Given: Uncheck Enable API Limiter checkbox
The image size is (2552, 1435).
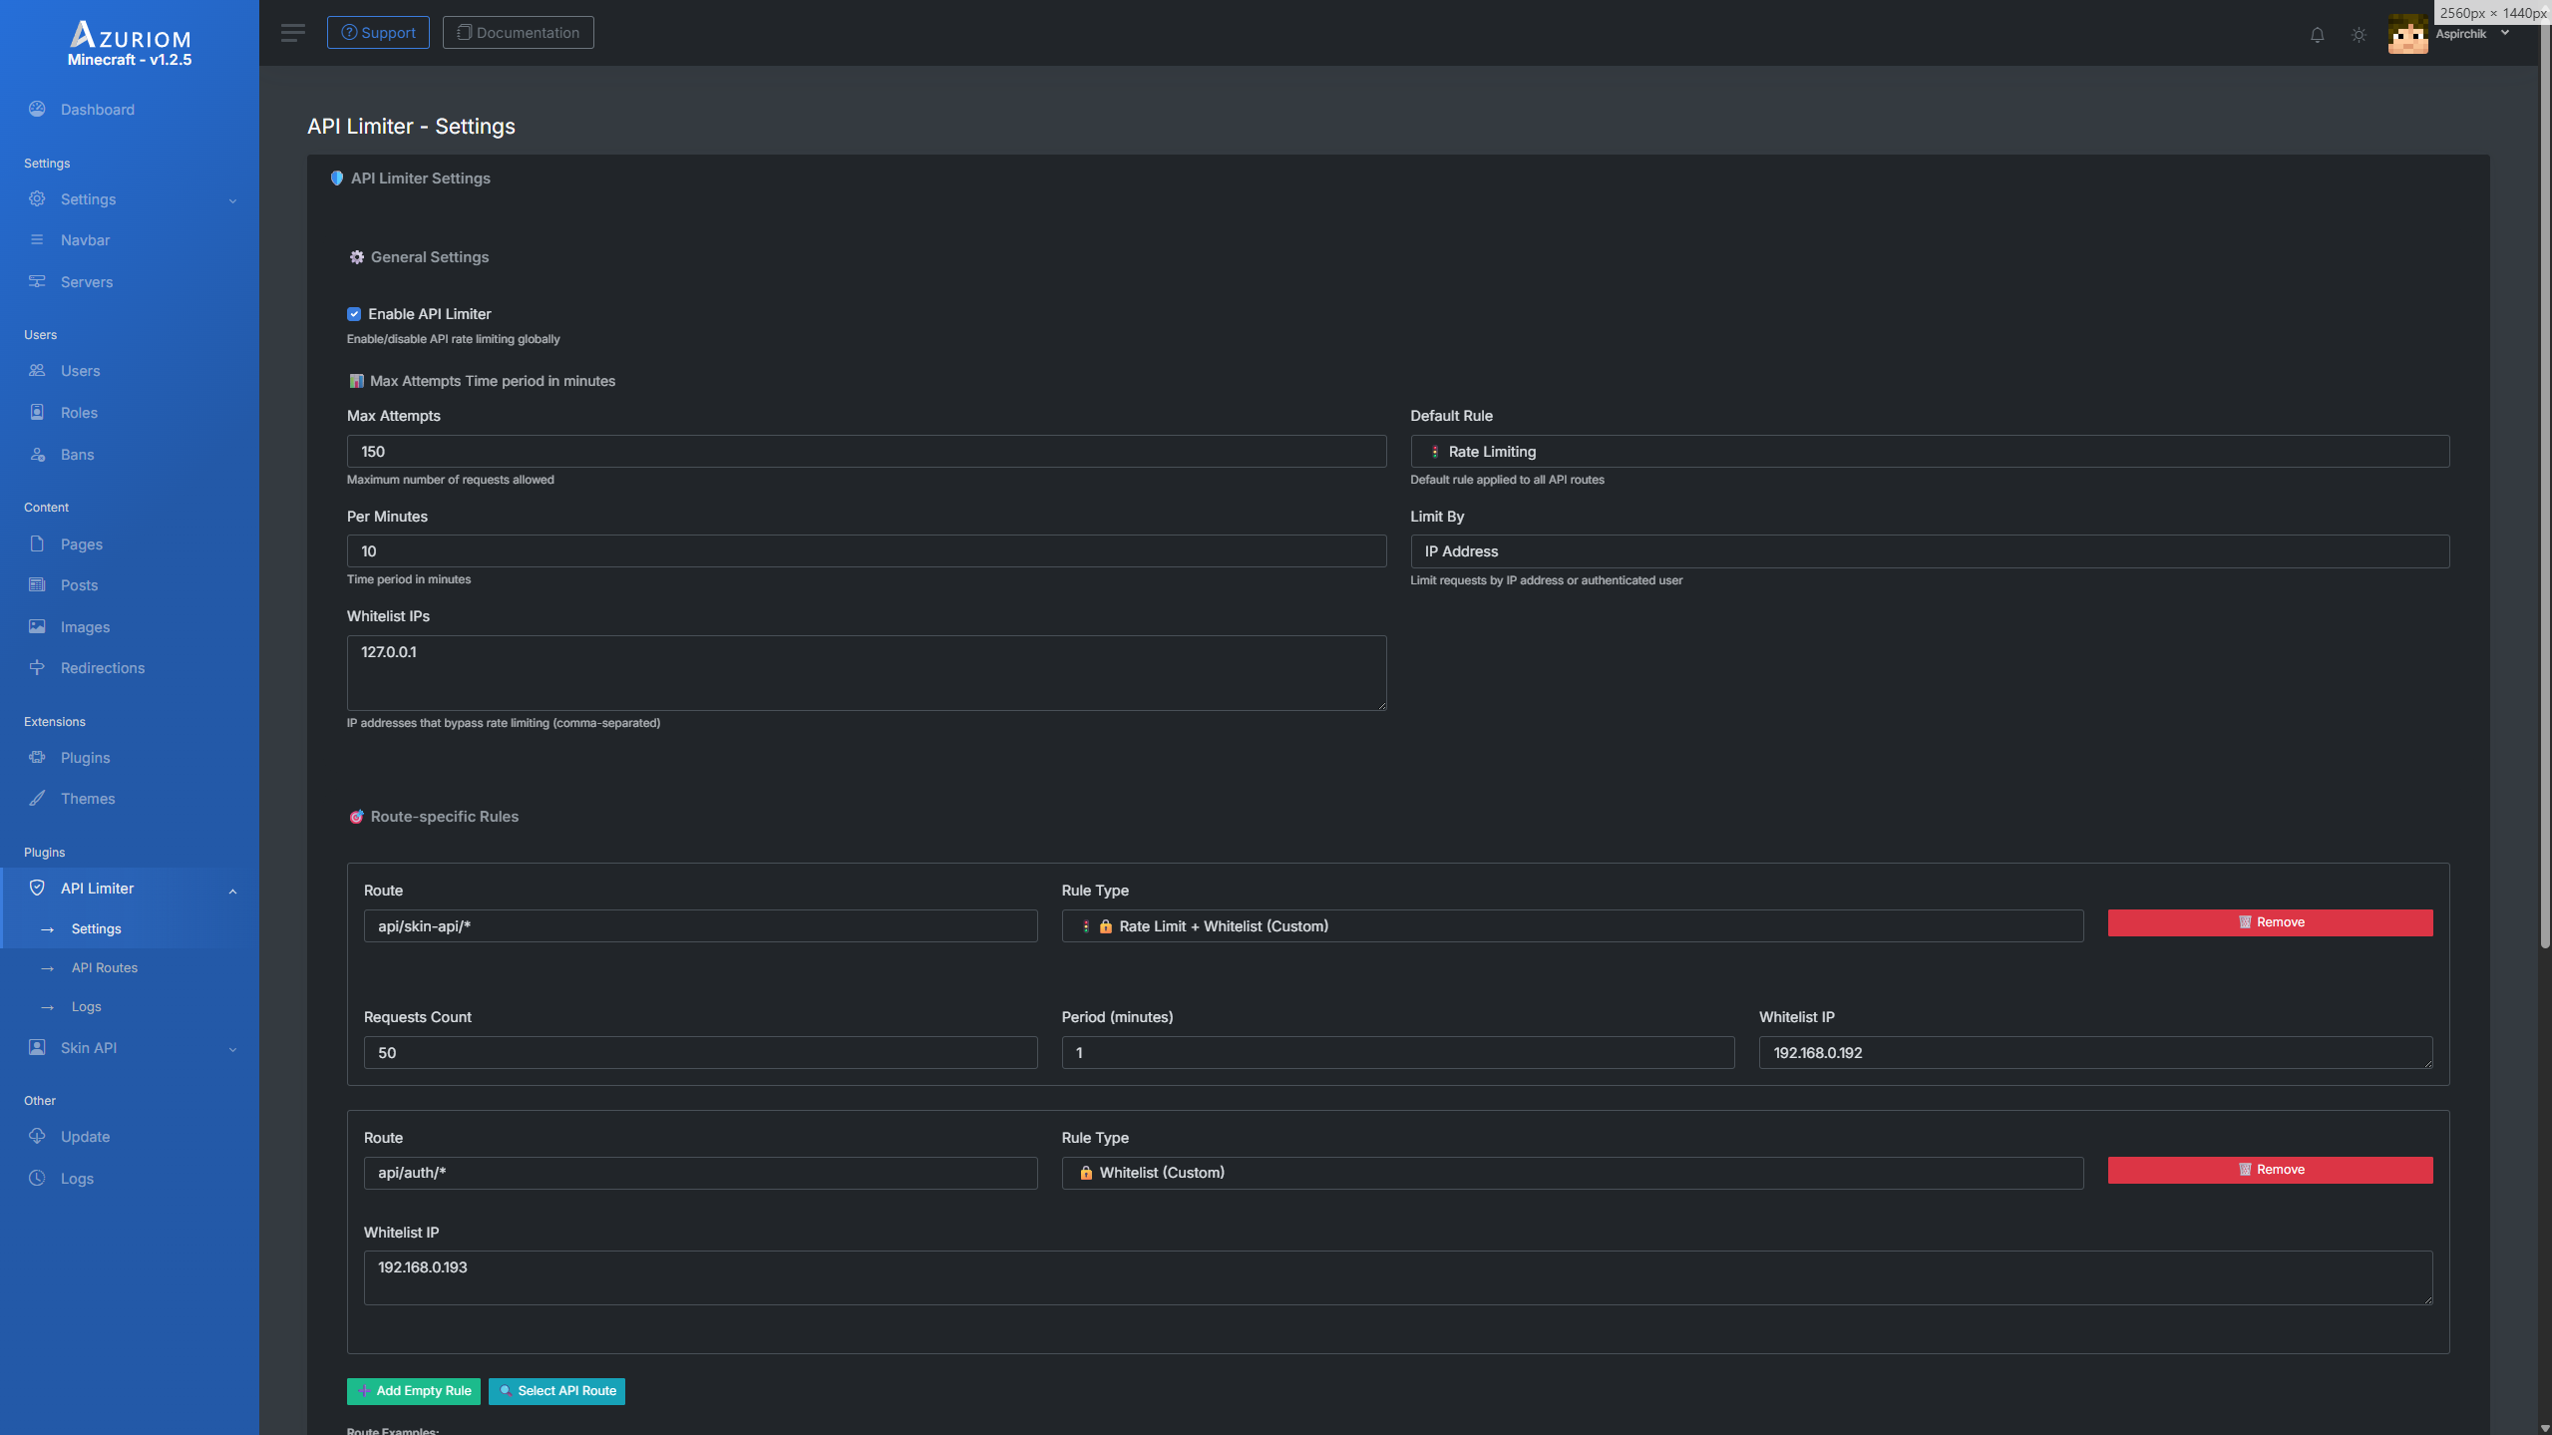Looking at the screenshot, I should click(354, 314).
